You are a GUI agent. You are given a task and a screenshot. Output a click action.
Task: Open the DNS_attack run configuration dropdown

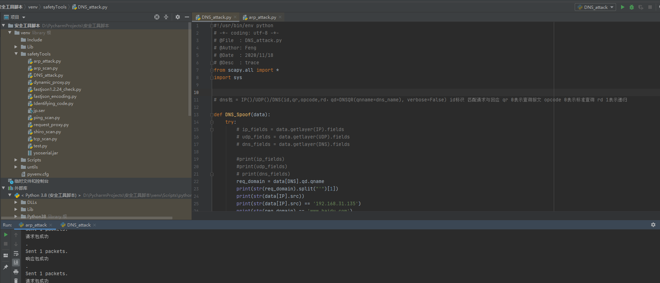(x=596, y=7)
